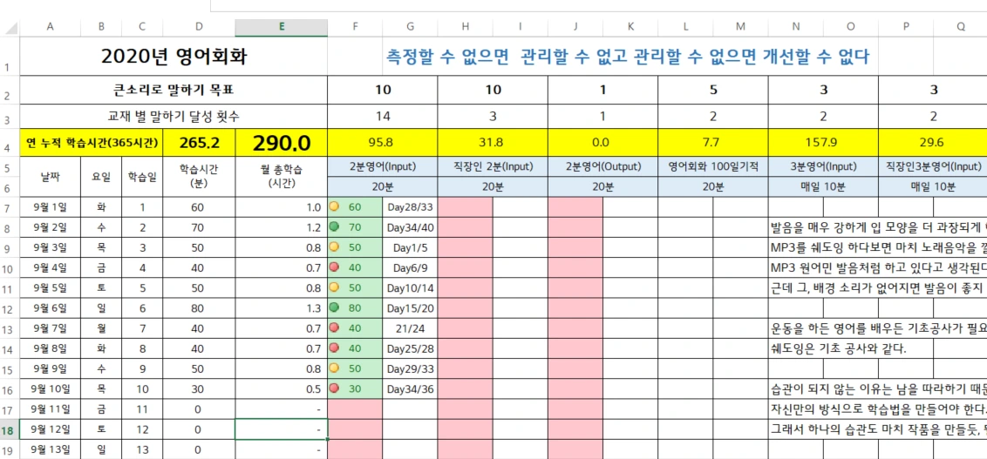
Task: Click the yellow circle icon in 9월 5일 row
Action: coord(334,287)
